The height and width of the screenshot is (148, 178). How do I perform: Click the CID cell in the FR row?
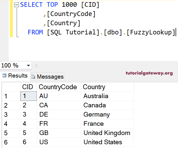28,124
